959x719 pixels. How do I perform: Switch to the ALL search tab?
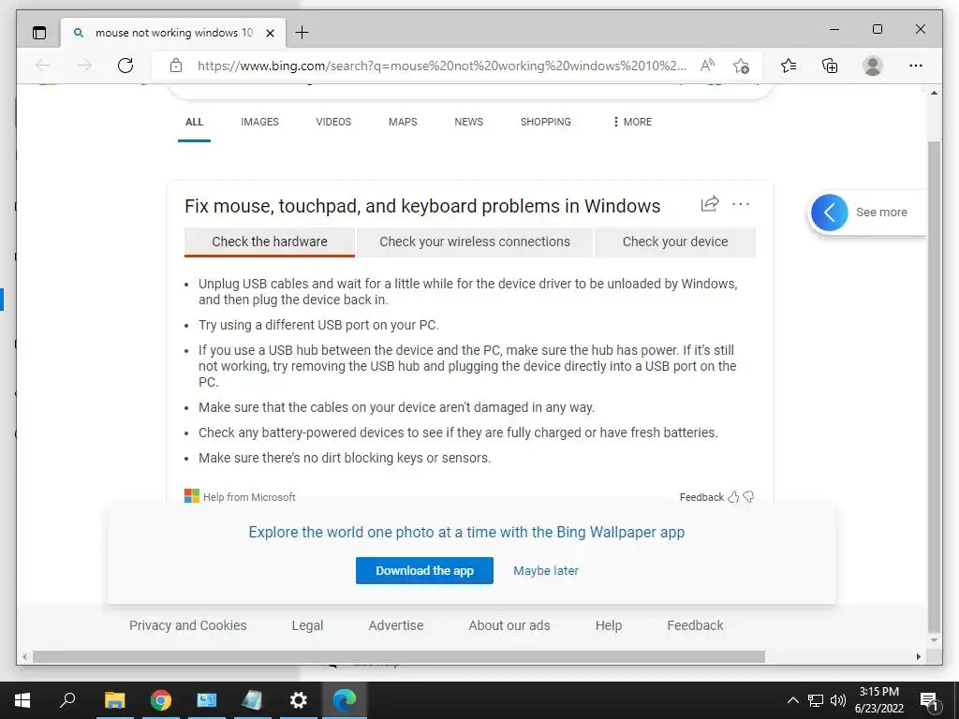tap(194, 122)
